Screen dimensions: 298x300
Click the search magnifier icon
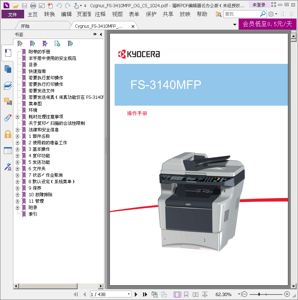click(x=263, y=14)
